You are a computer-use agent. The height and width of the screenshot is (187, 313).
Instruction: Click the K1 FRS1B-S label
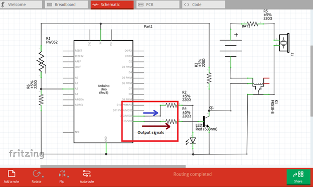coord(274,107)
